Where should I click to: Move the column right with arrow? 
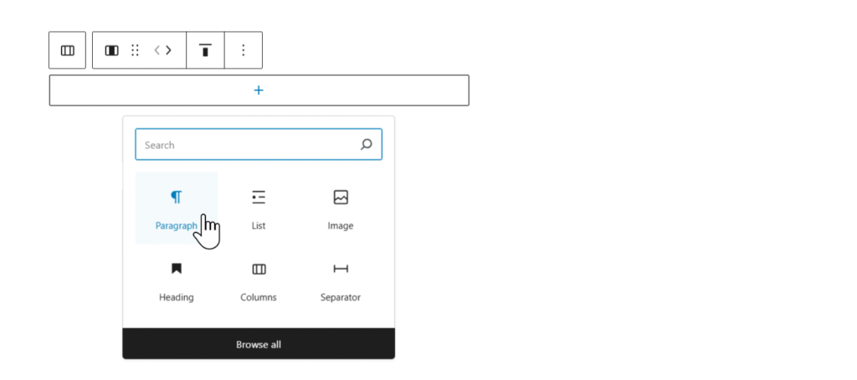169,50
